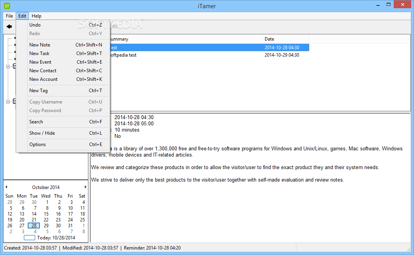Select the Softpedia test row
Screen dimensions: 414x255
(209, 55)
